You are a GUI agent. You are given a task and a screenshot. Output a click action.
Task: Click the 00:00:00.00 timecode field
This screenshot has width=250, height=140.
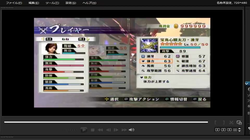click(226, 130)
